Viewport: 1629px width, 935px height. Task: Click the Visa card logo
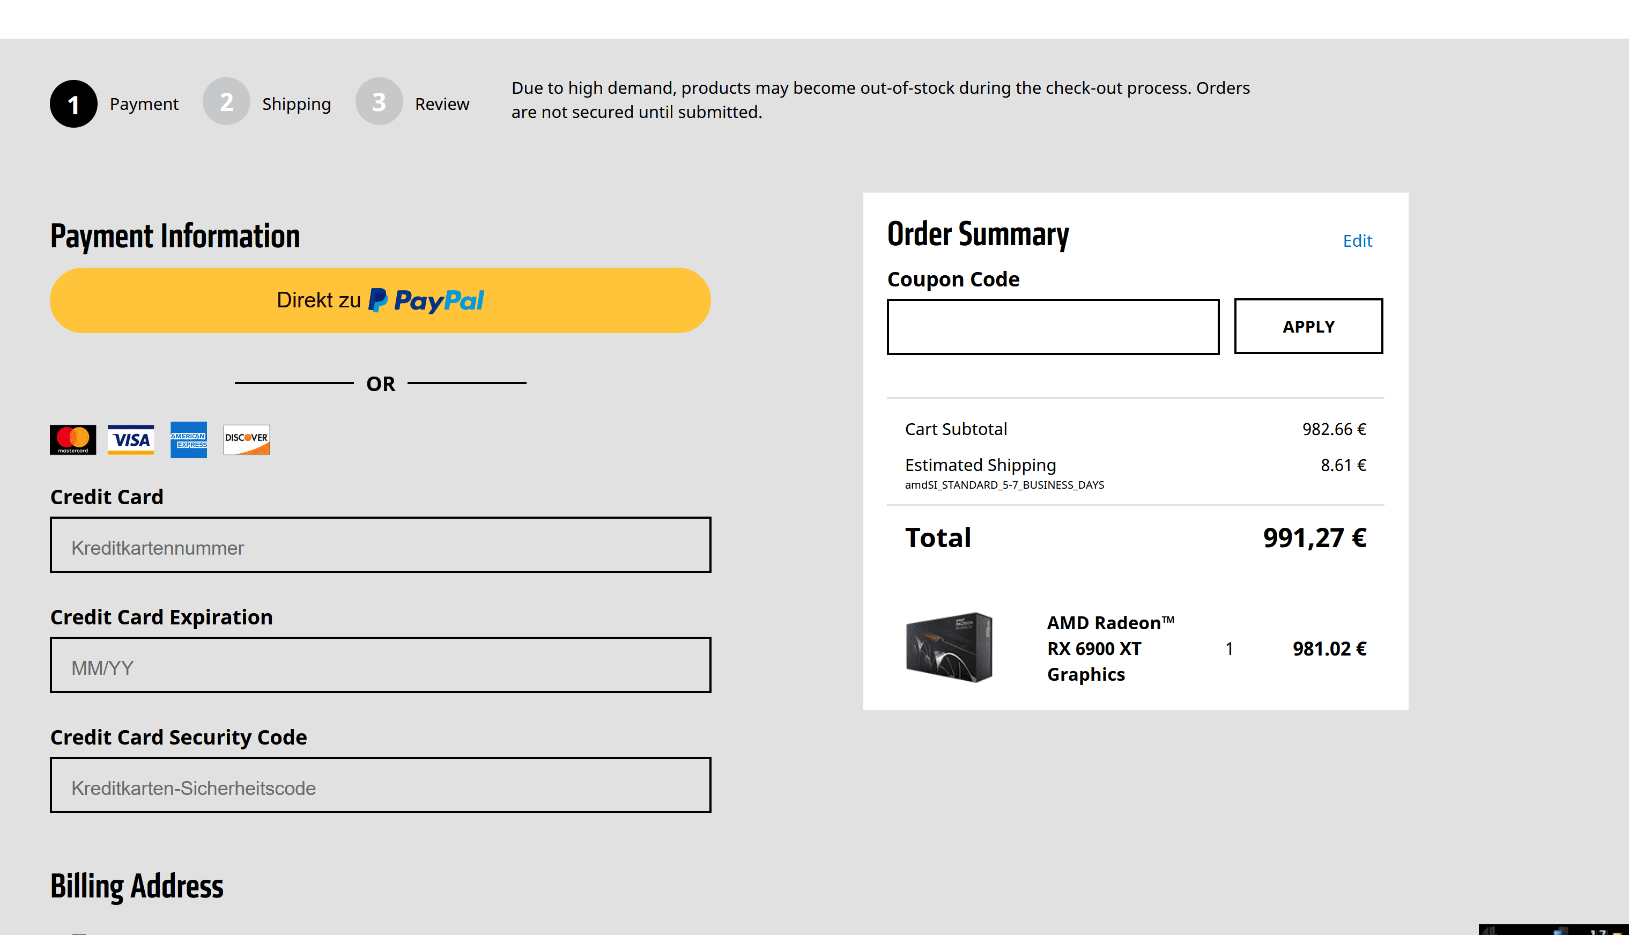(x=131, y=440)
